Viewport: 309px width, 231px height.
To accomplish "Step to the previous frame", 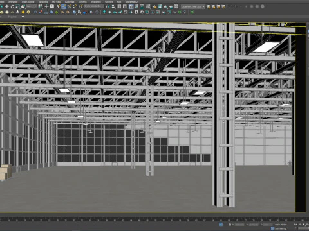I will click(300, 225).
